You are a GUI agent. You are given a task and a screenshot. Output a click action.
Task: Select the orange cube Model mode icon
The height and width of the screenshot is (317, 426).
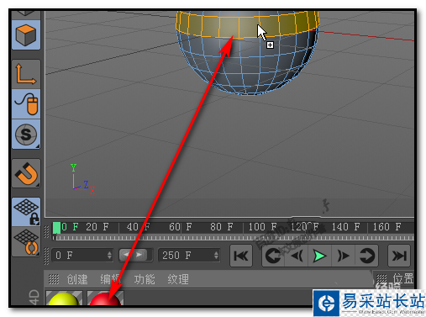26,35
